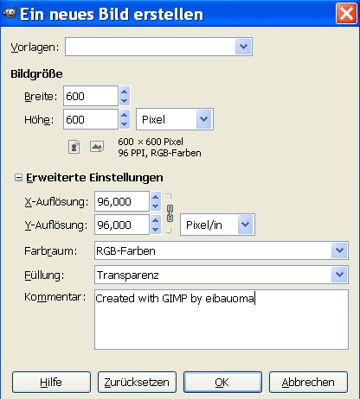Open the Pixel/in resolution unit dropdown
360x399 pixels.
pos(217,225)
